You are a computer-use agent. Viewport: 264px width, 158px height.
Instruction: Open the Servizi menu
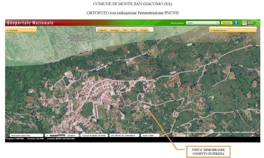pos(134,30)
